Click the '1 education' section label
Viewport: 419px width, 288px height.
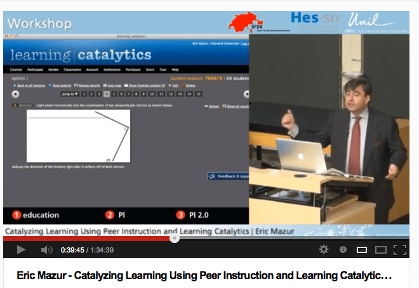[36, 215]
